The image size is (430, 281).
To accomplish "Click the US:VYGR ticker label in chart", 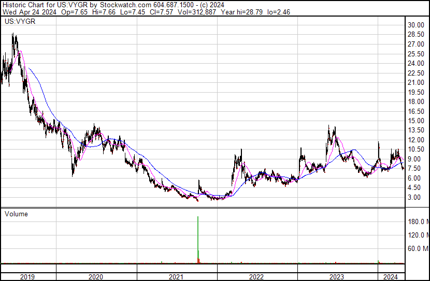I will click(20, 21).
